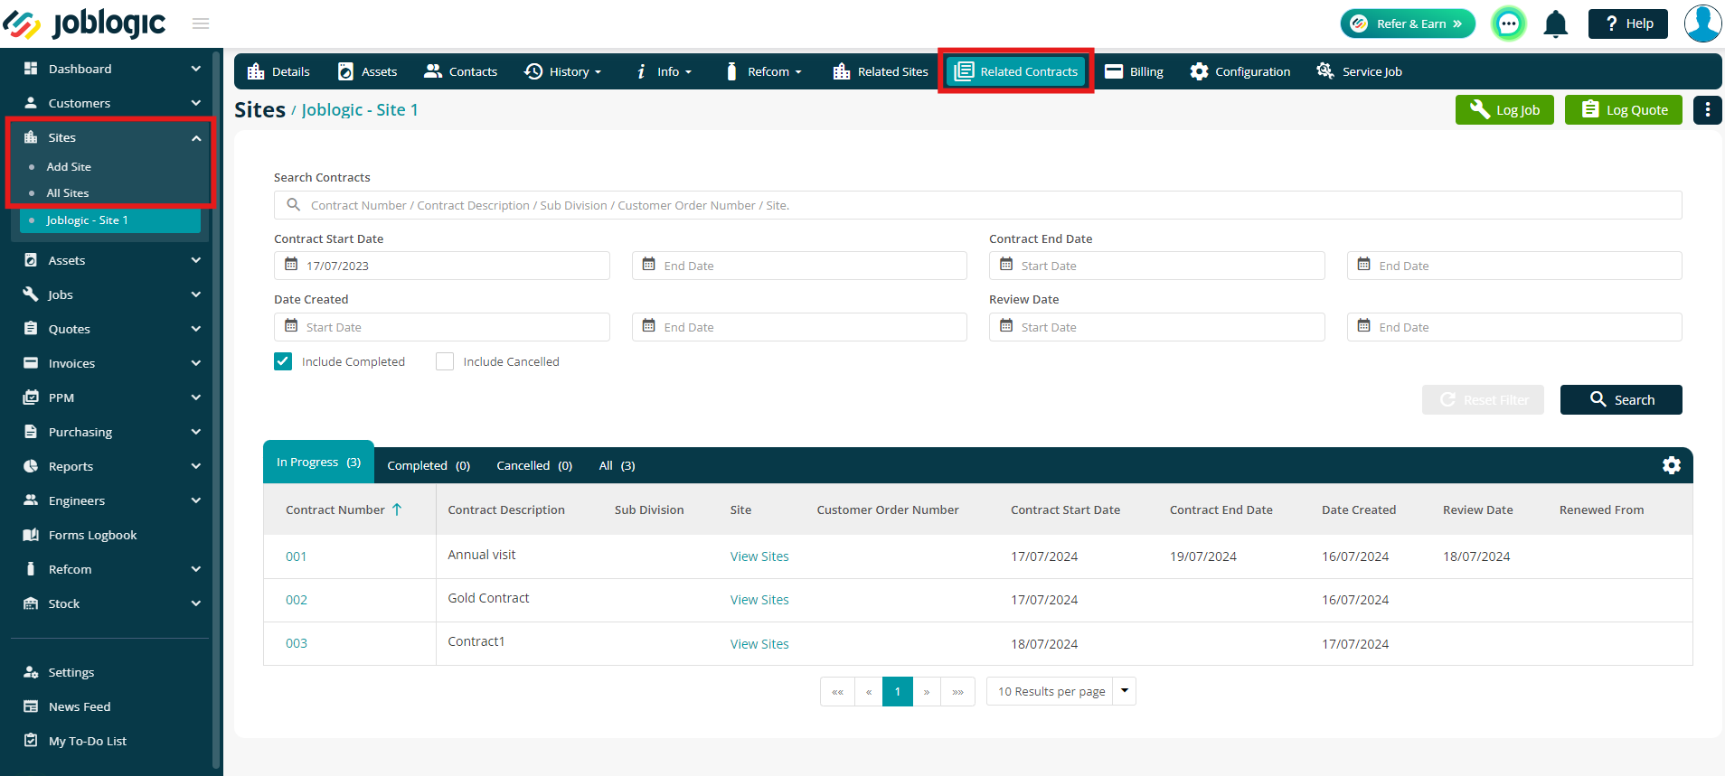
Task: Click the Invoices sidebar icon
Action: click(31, 363)
